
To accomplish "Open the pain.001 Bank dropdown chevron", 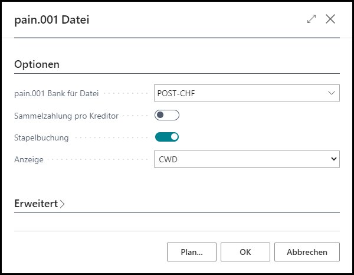I will [x=331, y=93].
